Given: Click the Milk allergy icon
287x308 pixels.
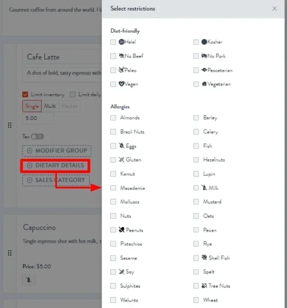Looking at the screenshot, I should (204, 188).
